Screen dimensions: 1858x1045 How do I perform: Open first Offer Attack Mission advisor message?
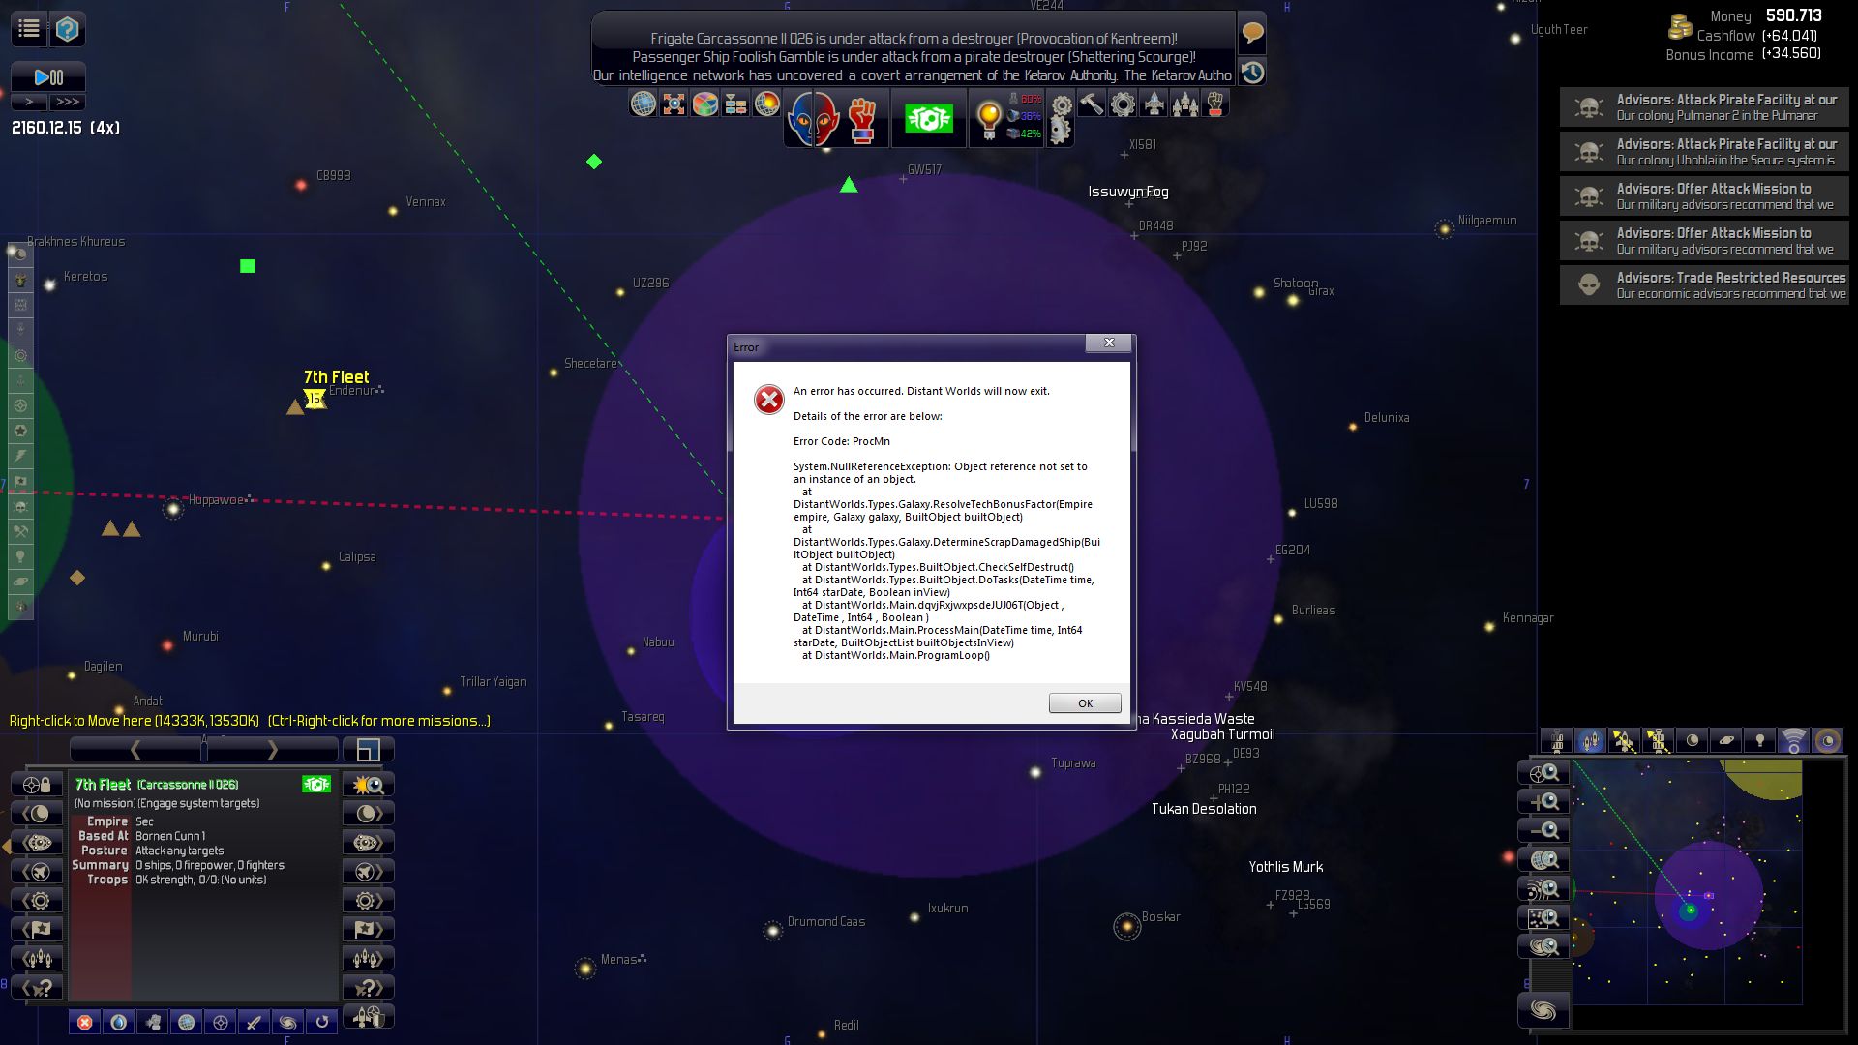(1704, 196)
